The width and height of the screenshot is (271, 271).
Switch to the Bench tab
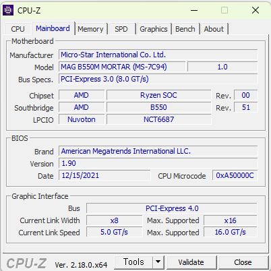(x=185, y=29)
